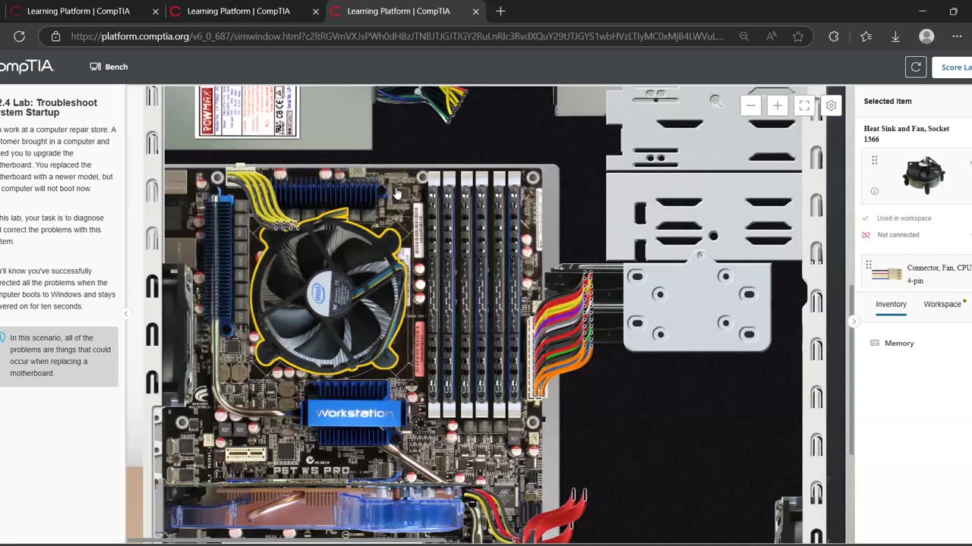Click the red SATA cables
The height and width of the screenshot is (546, 972).
click(558, 516)
